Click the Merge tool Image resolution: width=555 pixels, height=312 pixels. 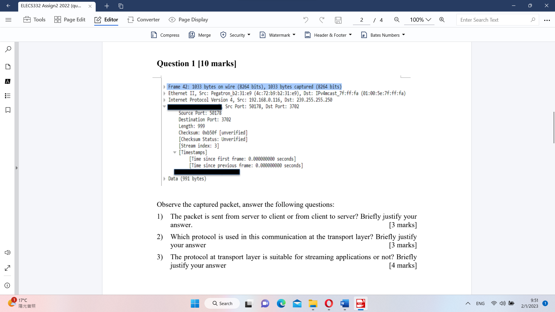[200, 35]
